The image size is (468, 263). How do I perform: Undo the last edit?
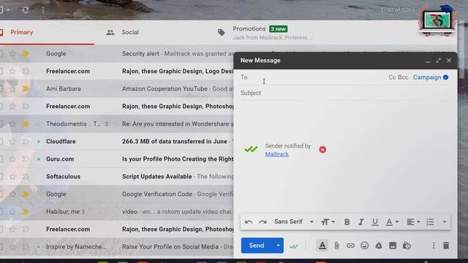249,222
